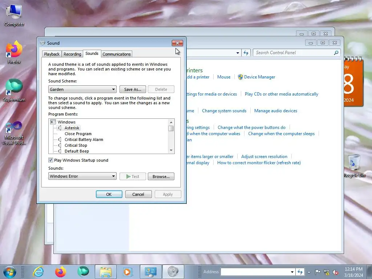Image resolution: width=372 pixels, height=279 pixels.
Task: Switch to the Playback tab
Action: 52,54
